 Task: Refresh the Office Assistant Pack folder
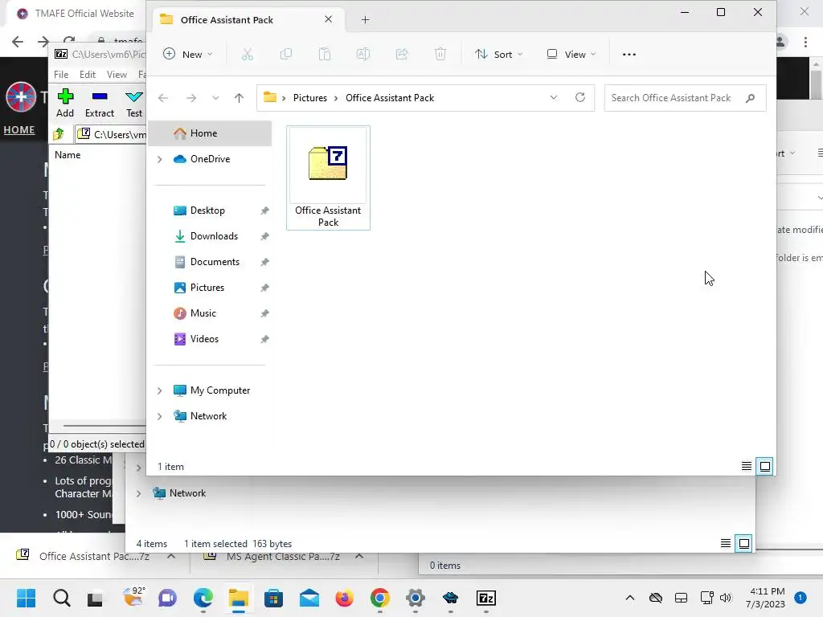[580, 97]
